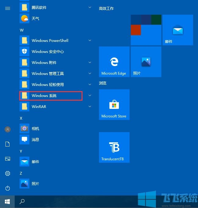Screen dimensions: 198x208
Task: Launch the TranslucentTB tile
Action: pos(114,147)
